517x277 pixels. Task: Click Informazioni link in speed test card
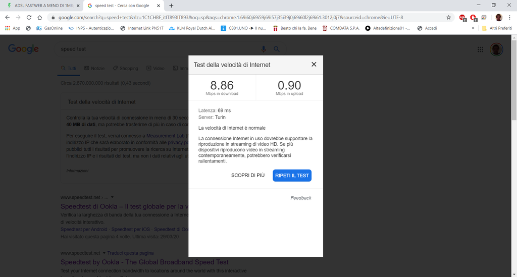(x=77, y=171)
